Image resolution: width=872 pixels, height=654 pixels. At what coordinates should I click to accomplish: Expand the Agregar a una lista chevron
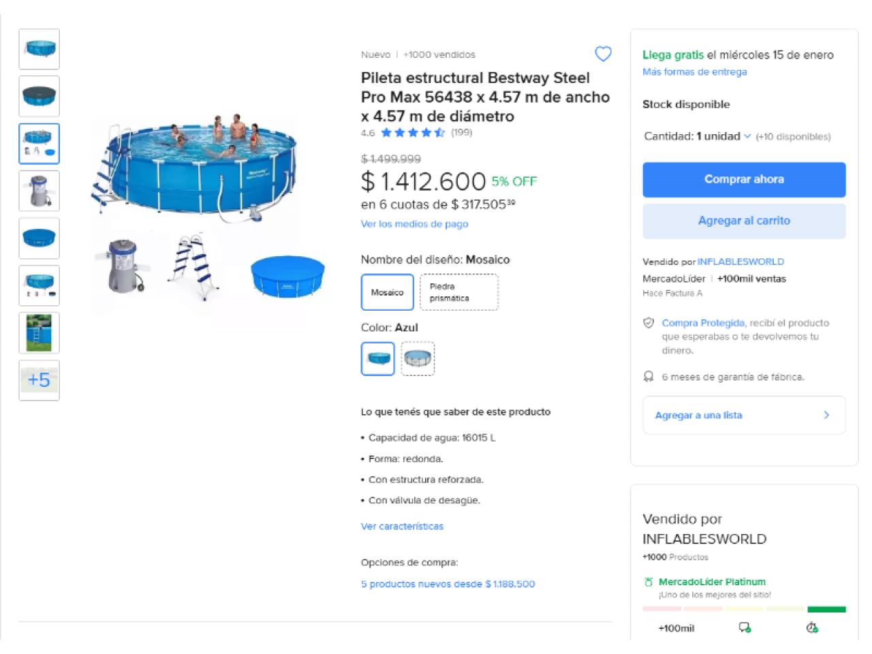tap(826, 415)
